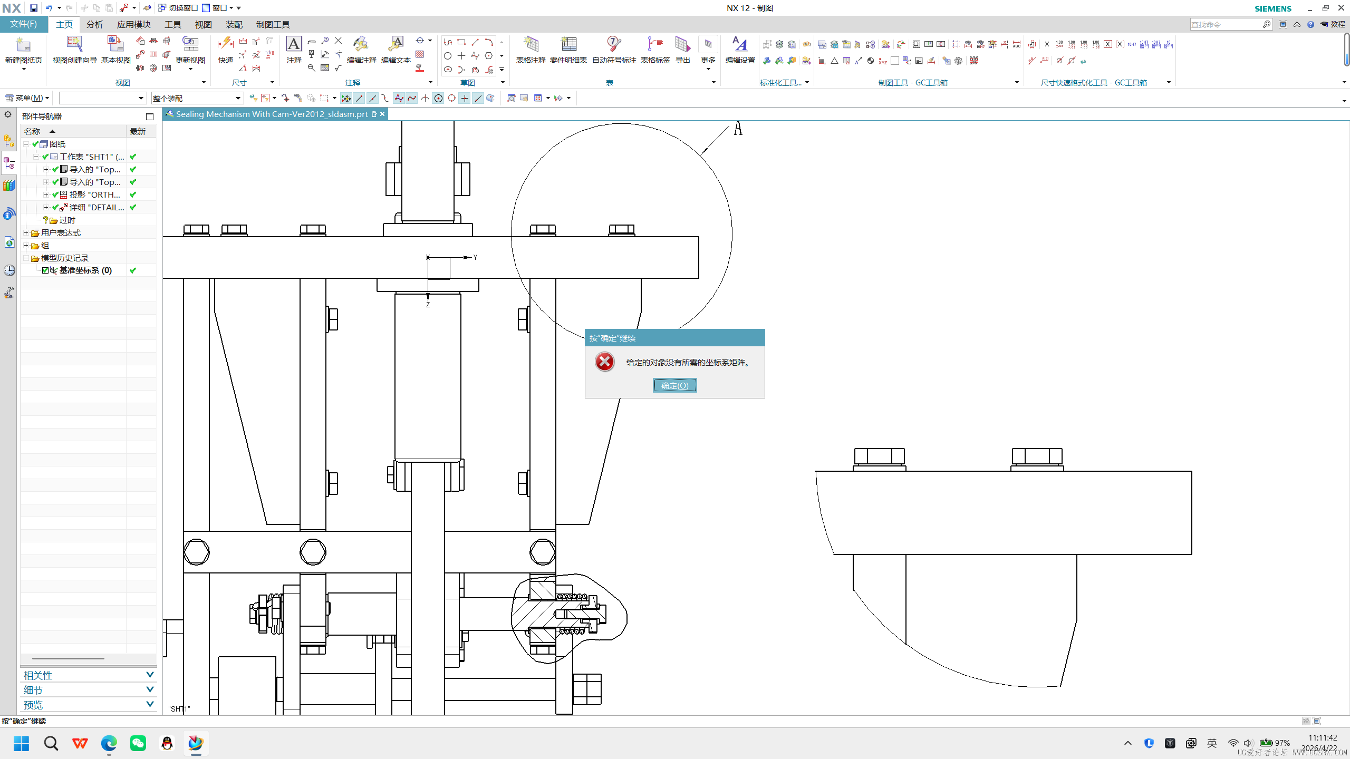Viewport: 1350px width, 759px height.
Task: Click the navigator settings gear icon
Action: click(8, 114)
